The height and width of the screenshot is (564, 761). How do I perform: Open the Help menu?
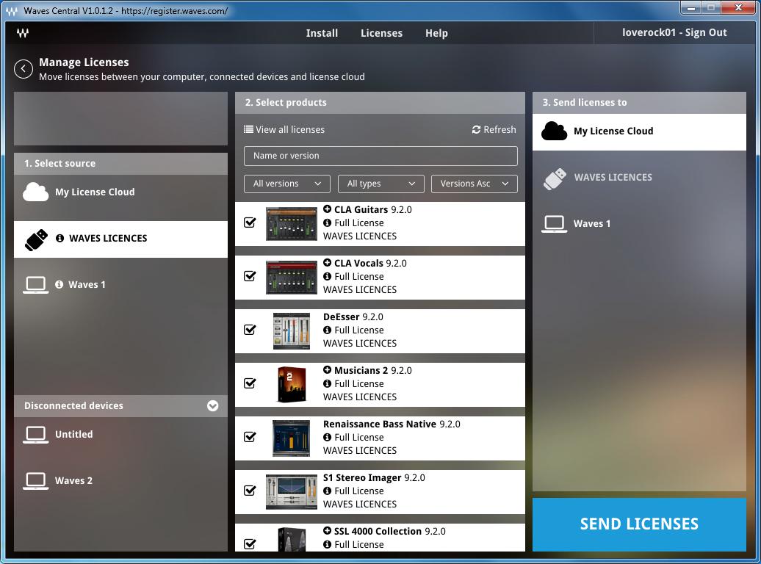(436, 33)
